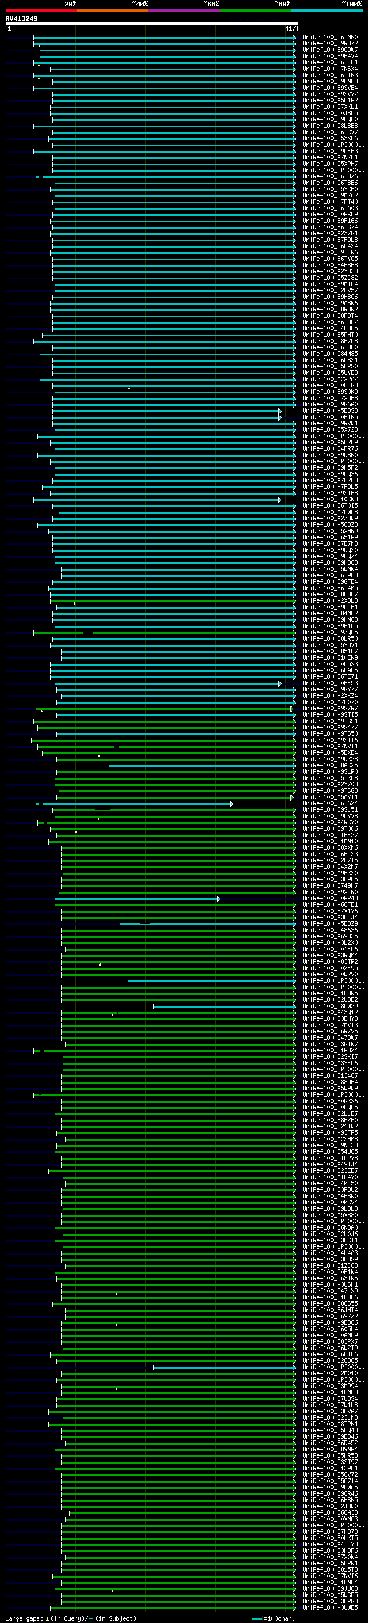Viewport: 368px width, 1623px height.
Task: Select the hit label UniRef100_C2M010
Action: point(330,1374)
